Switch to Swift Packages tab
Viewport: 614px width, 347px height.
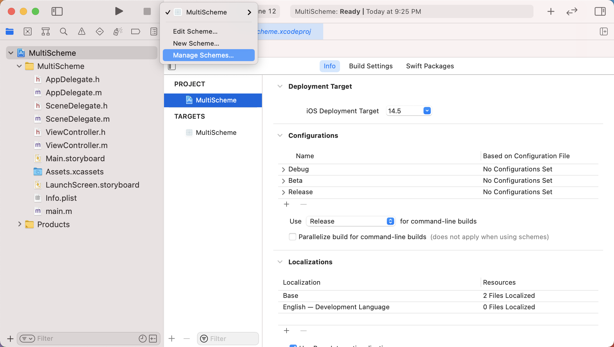click(430, 66)
